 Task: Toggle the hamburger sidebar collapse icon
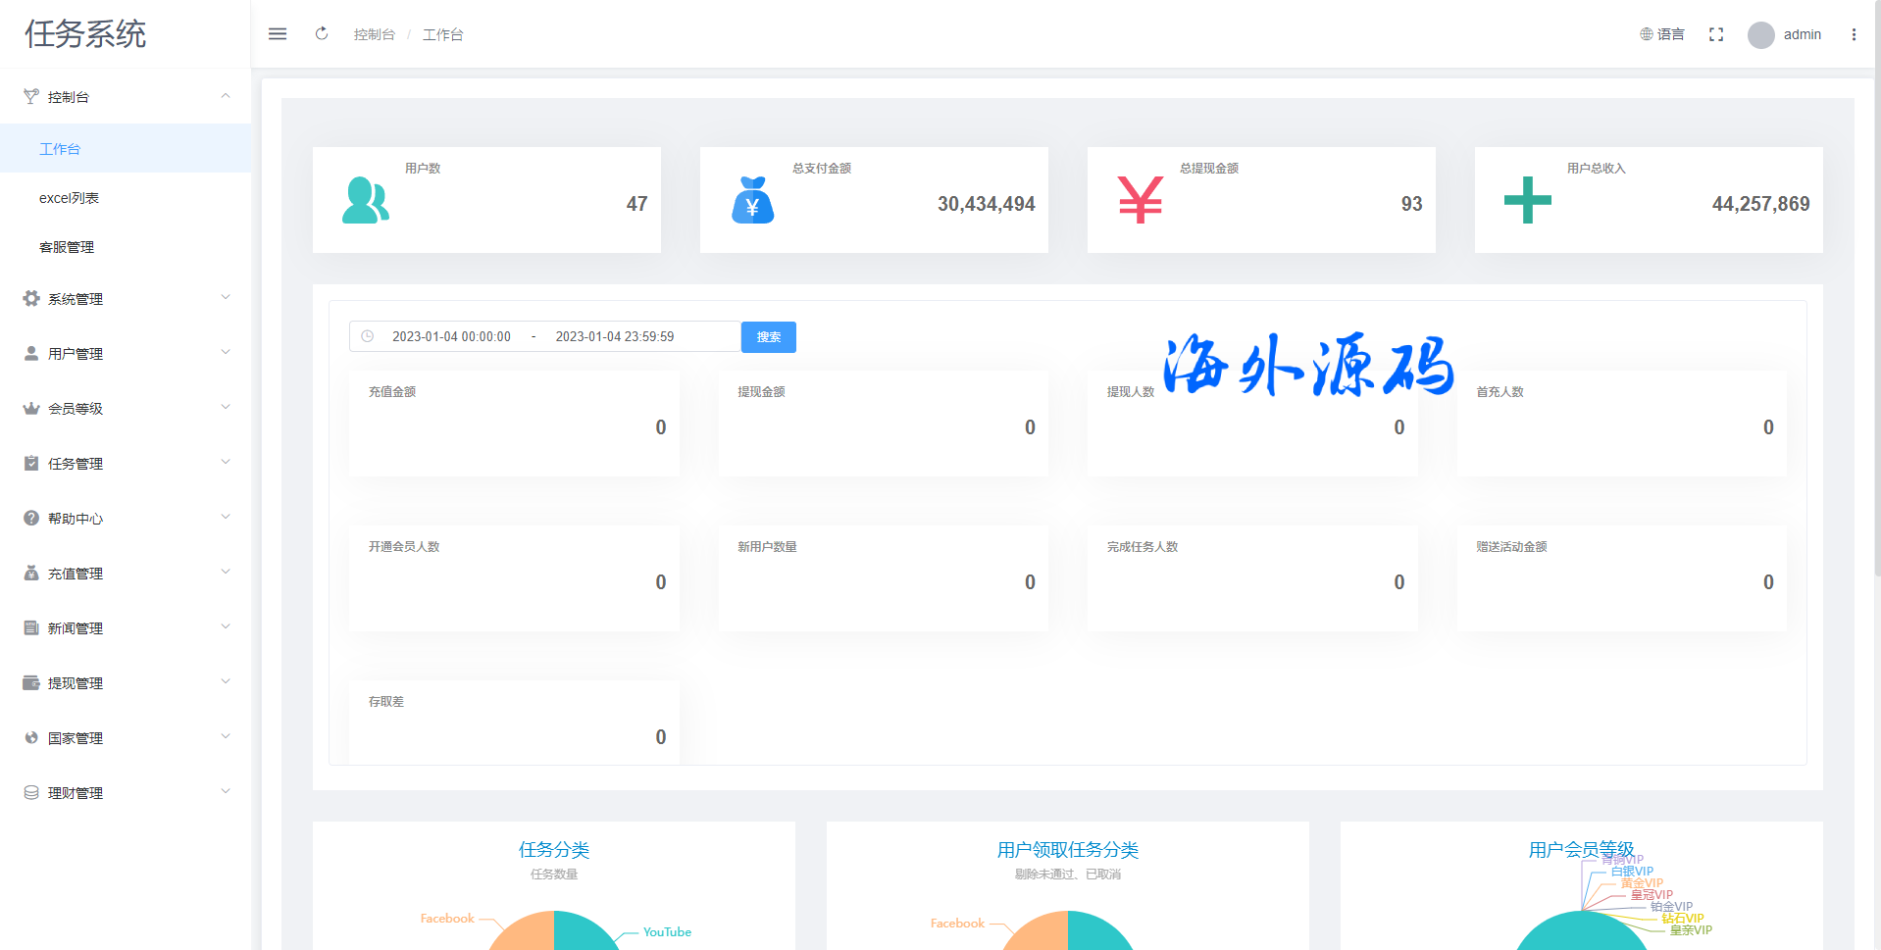point(278,34)
